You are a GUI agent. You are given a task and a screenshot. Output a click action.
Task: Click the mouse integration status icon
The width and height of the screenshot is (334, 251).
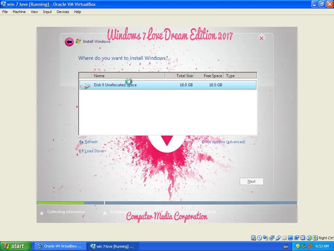point(309,238)
